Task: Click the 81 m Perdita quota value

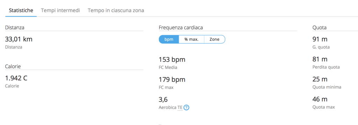Action: point(320,59)
